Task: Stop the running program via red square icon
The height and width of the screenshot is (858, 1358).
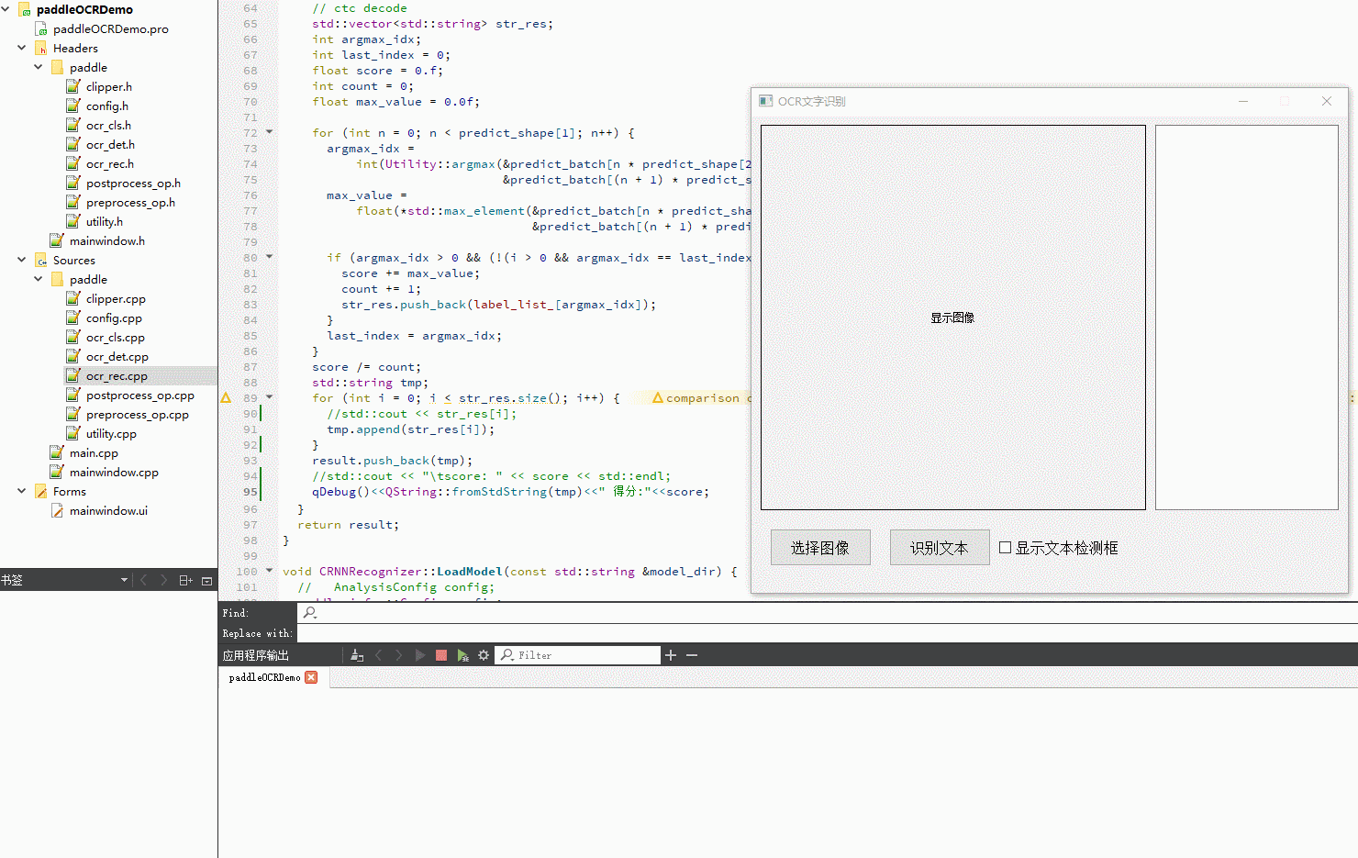Action: coord(440,654)
